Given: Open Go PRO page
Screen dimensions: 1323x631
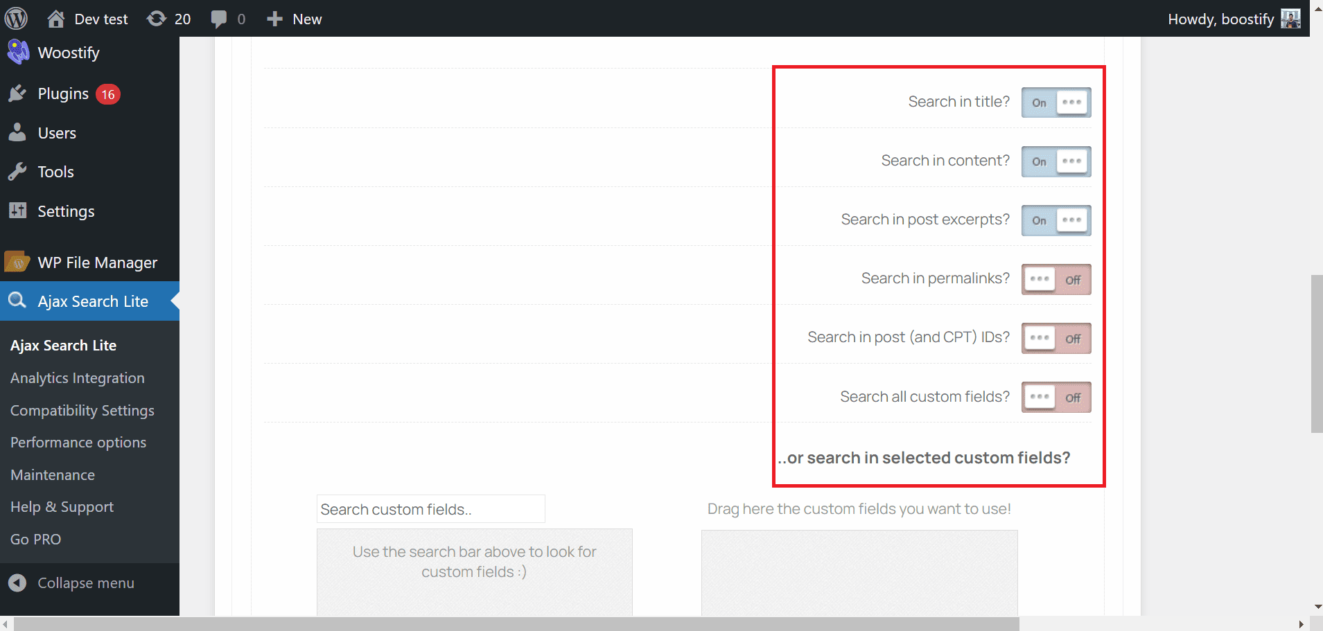Looking at the screenshot, I should tap(35, 540).
